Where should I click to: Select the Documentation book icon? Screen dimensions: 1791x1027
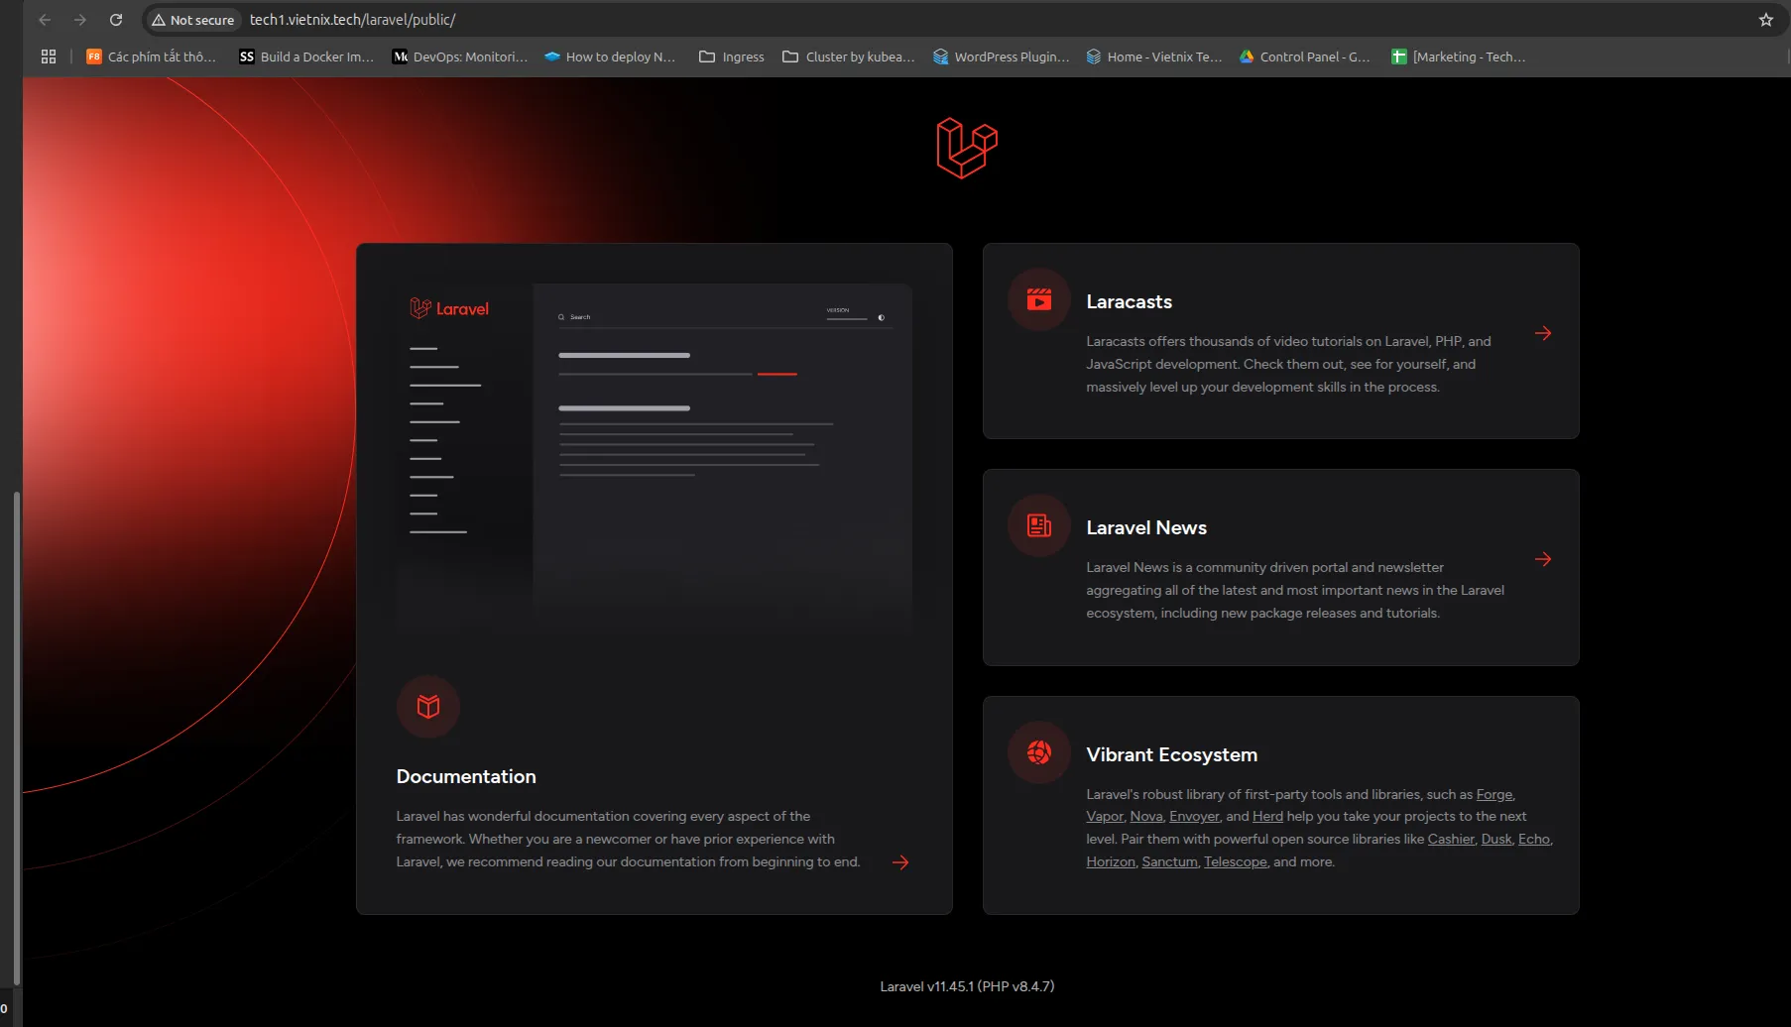click(427, 706)
